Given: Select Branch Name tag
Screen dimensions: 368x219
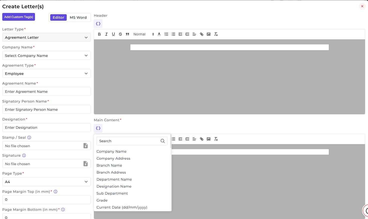Looking at the screenshot, I should (x=109, y=165).
